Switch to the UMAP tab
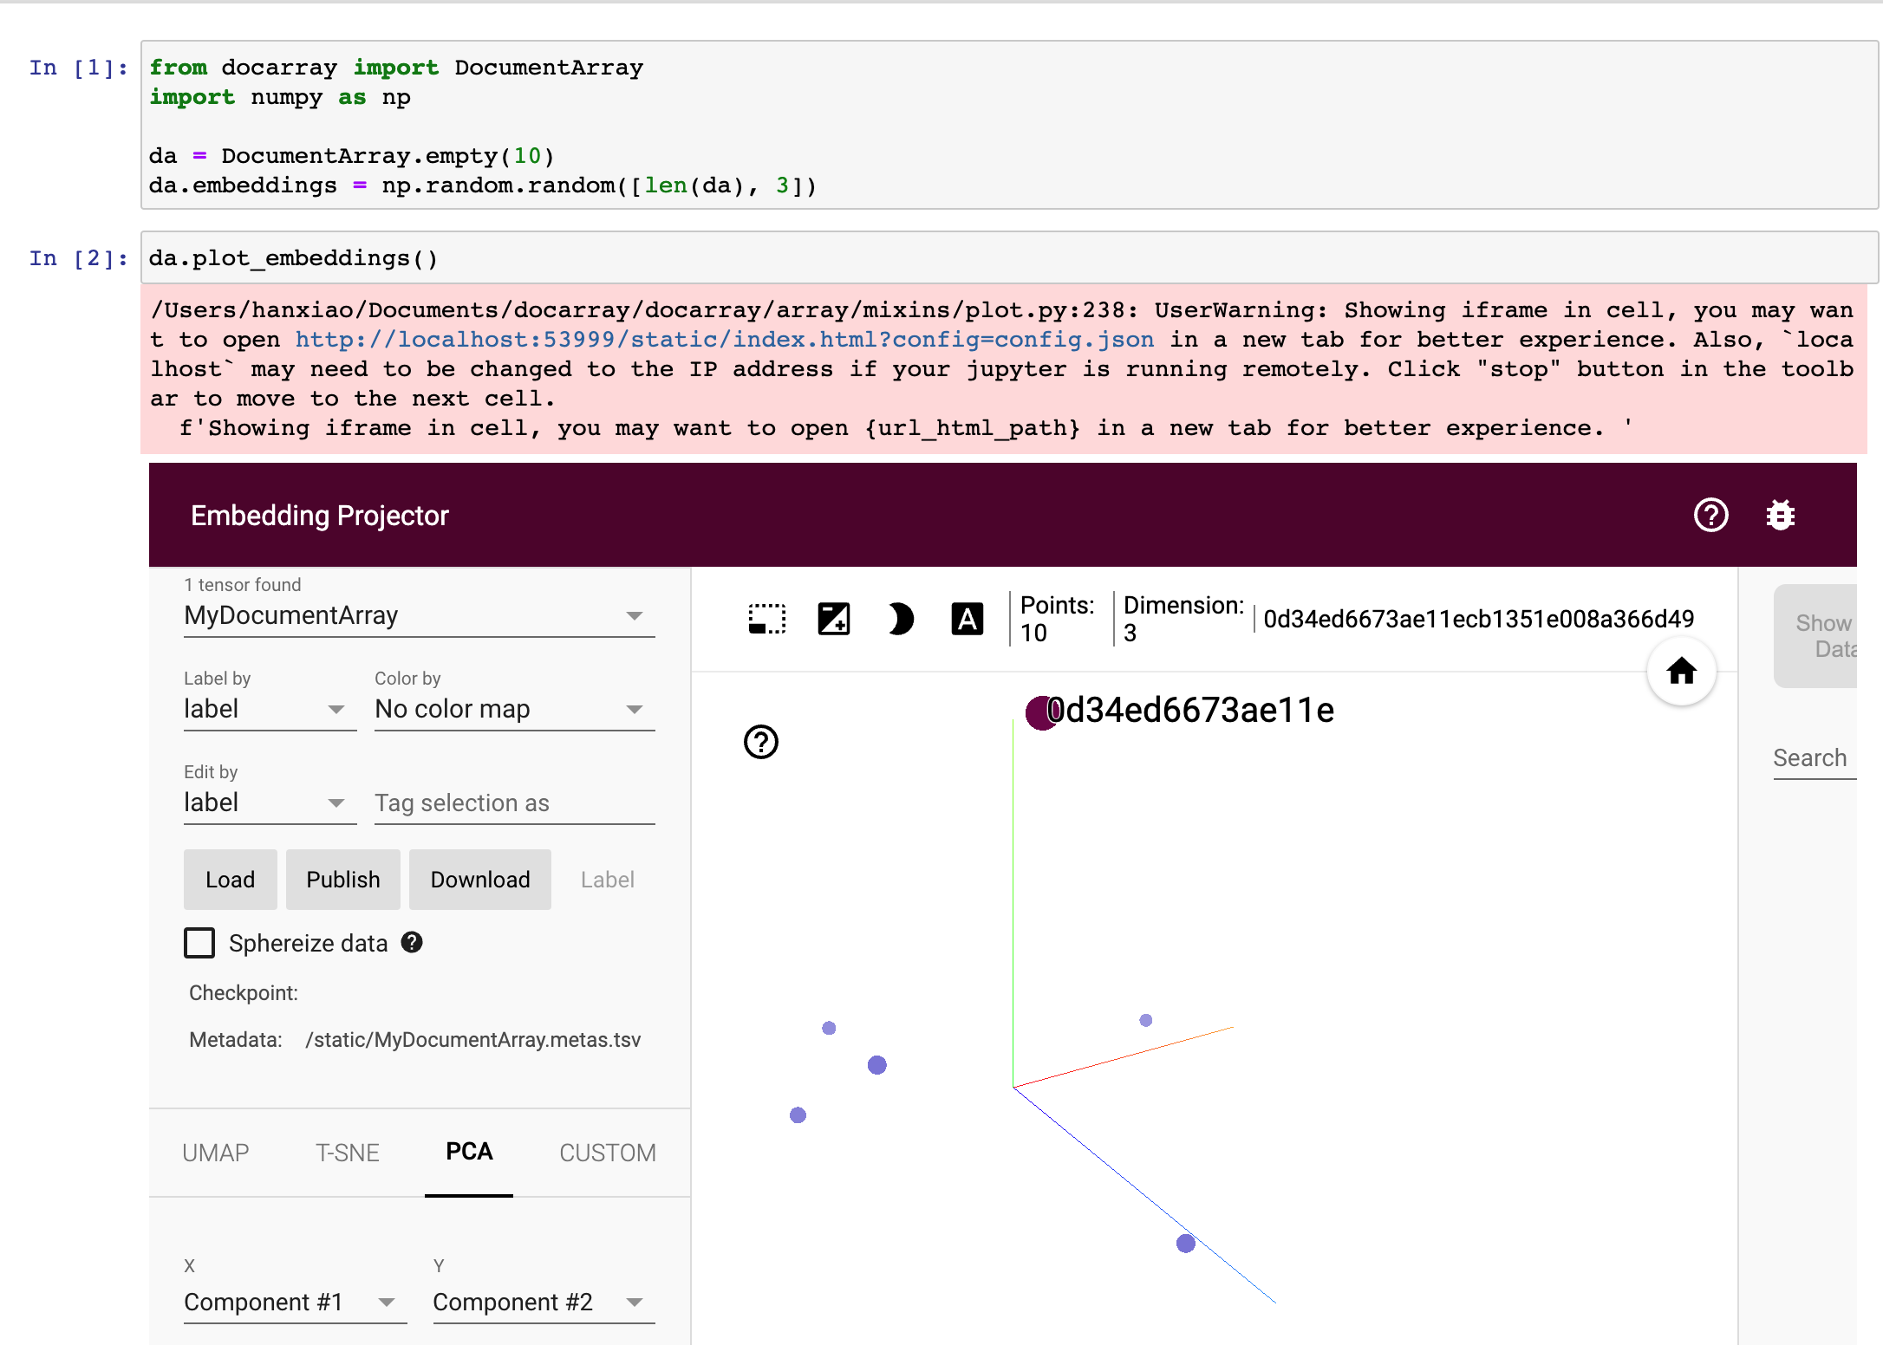 click(x=215, y=1152)
